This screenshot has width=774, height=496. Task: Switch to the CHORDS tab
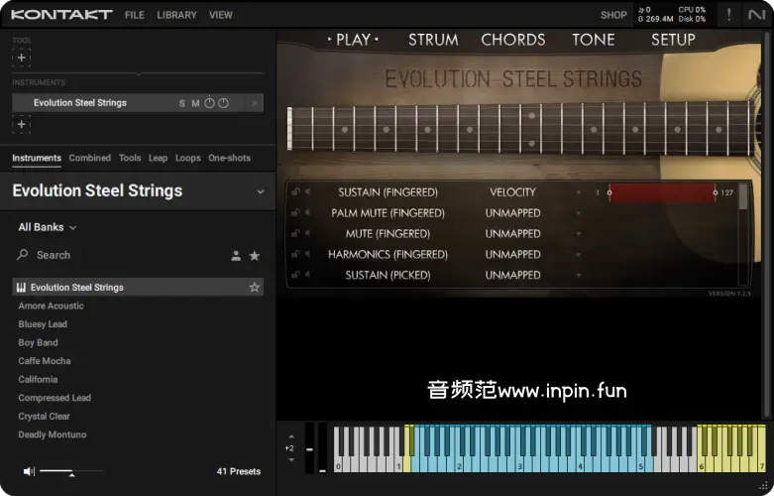[x=512, y=40]
